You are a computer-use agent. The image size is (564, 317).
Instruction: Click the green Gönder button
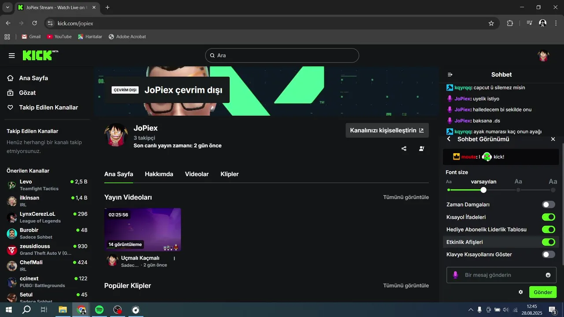coord(543,292)
